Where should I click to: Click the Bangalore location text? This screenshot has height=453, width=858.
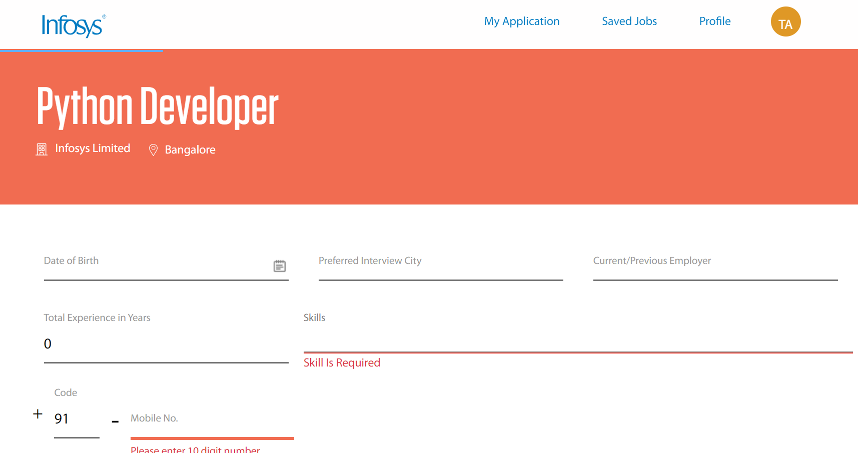tap(190, 149)
